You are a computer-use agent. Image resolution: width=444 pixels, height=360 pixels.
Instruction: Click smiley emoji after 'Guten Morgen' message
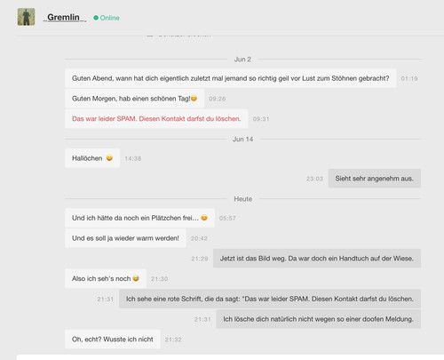tap(194, 99)
